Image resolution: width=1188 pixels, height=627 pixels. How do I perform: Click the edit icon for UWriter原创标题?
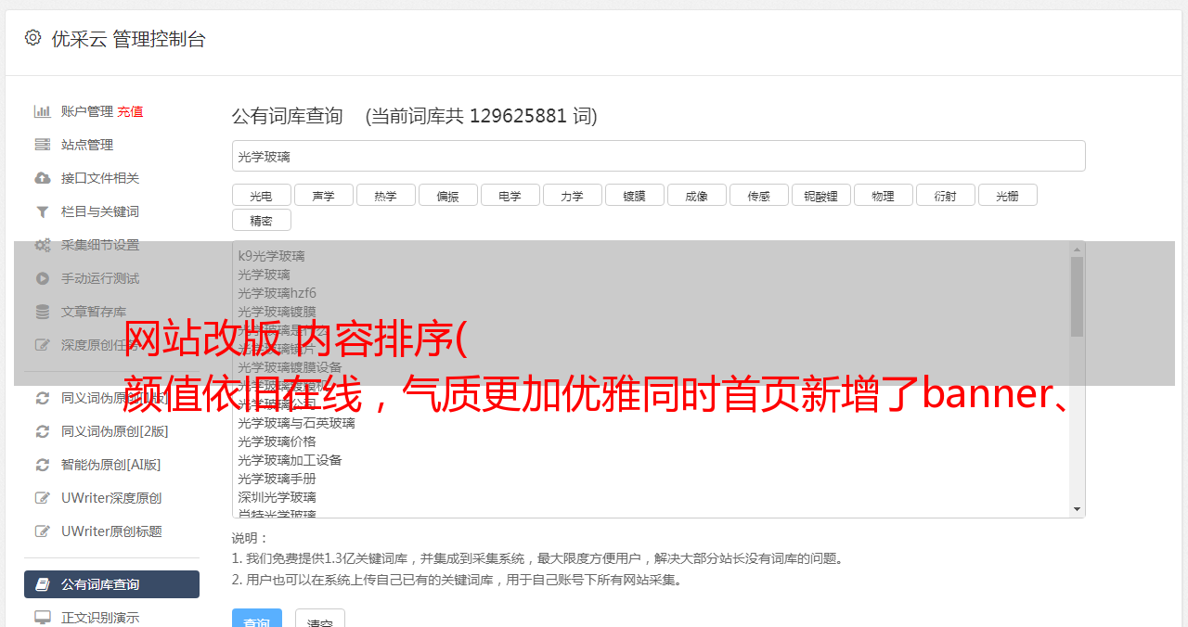point(43,531)
